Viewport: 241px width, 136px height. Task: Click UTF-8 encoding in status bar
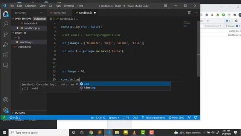pos(126,117)
